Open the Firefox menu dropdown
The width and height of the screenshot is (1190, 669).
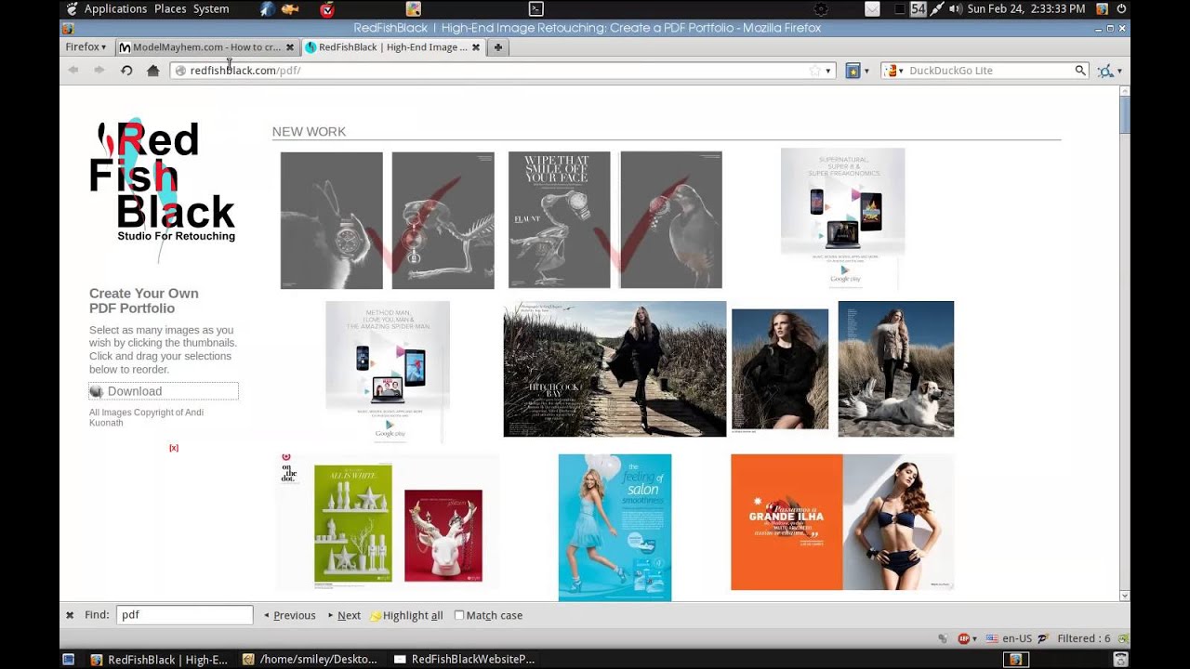[x=86, y=47]
